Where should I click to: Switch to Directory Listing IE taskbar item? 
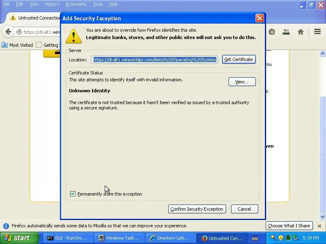(x=170, y=238)
